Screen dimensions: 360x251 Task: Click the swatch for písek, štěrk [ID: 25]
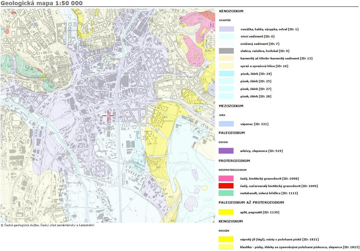(x=226, y=81)
